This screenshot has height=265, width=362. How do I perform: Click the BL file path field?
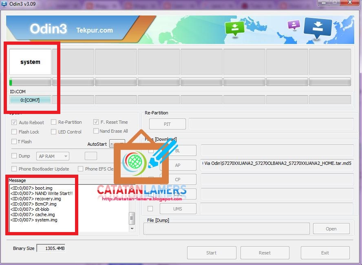click(277, 151)
